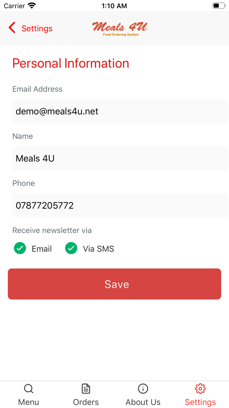Switch to the Orders tab
This screenshot has width=229, height=408.
86,395
